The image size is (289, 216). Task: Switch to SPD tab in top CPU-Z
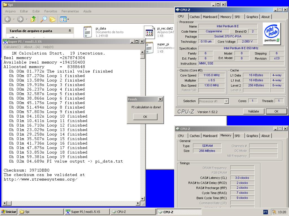(237, 17)
